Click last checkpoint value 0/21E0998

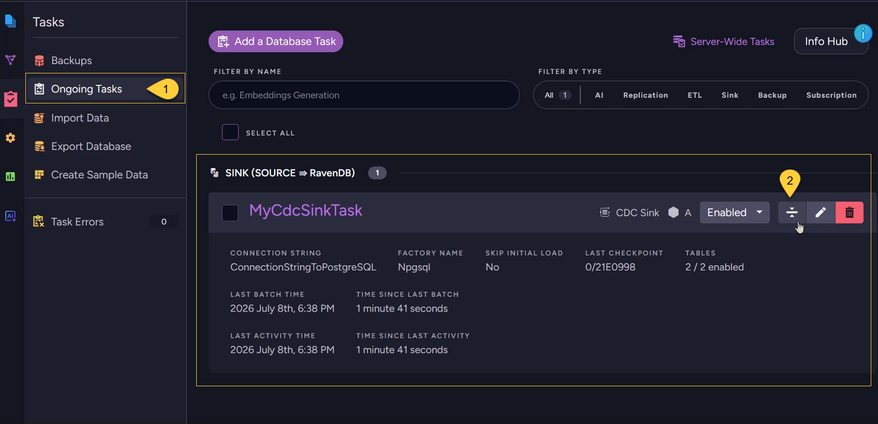[x=610, y=267]
